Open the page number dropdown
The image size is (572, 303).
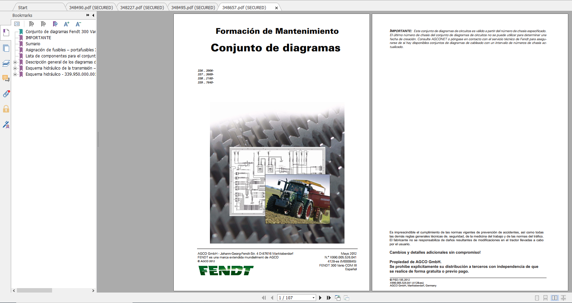pos(313,298)
